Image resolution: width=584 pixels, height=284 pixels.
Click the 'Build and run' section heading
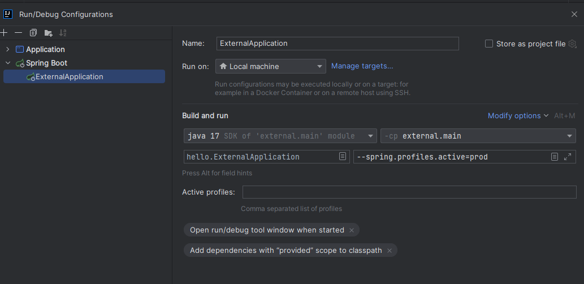[x=205, y=115]
